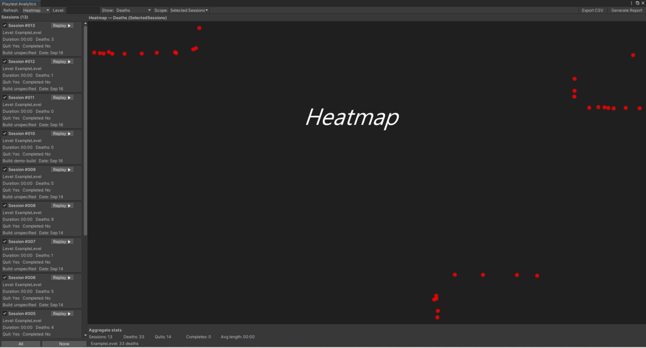This screenshot has width=646, height=348.
Task: Toggle Session #006 checkbox
Action: click(x=5, y=278)
